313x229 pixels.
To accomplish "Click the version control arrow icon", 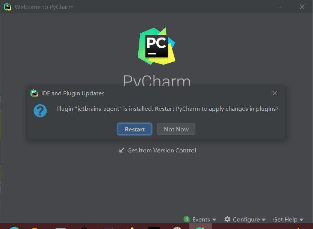I will point(122,150).
